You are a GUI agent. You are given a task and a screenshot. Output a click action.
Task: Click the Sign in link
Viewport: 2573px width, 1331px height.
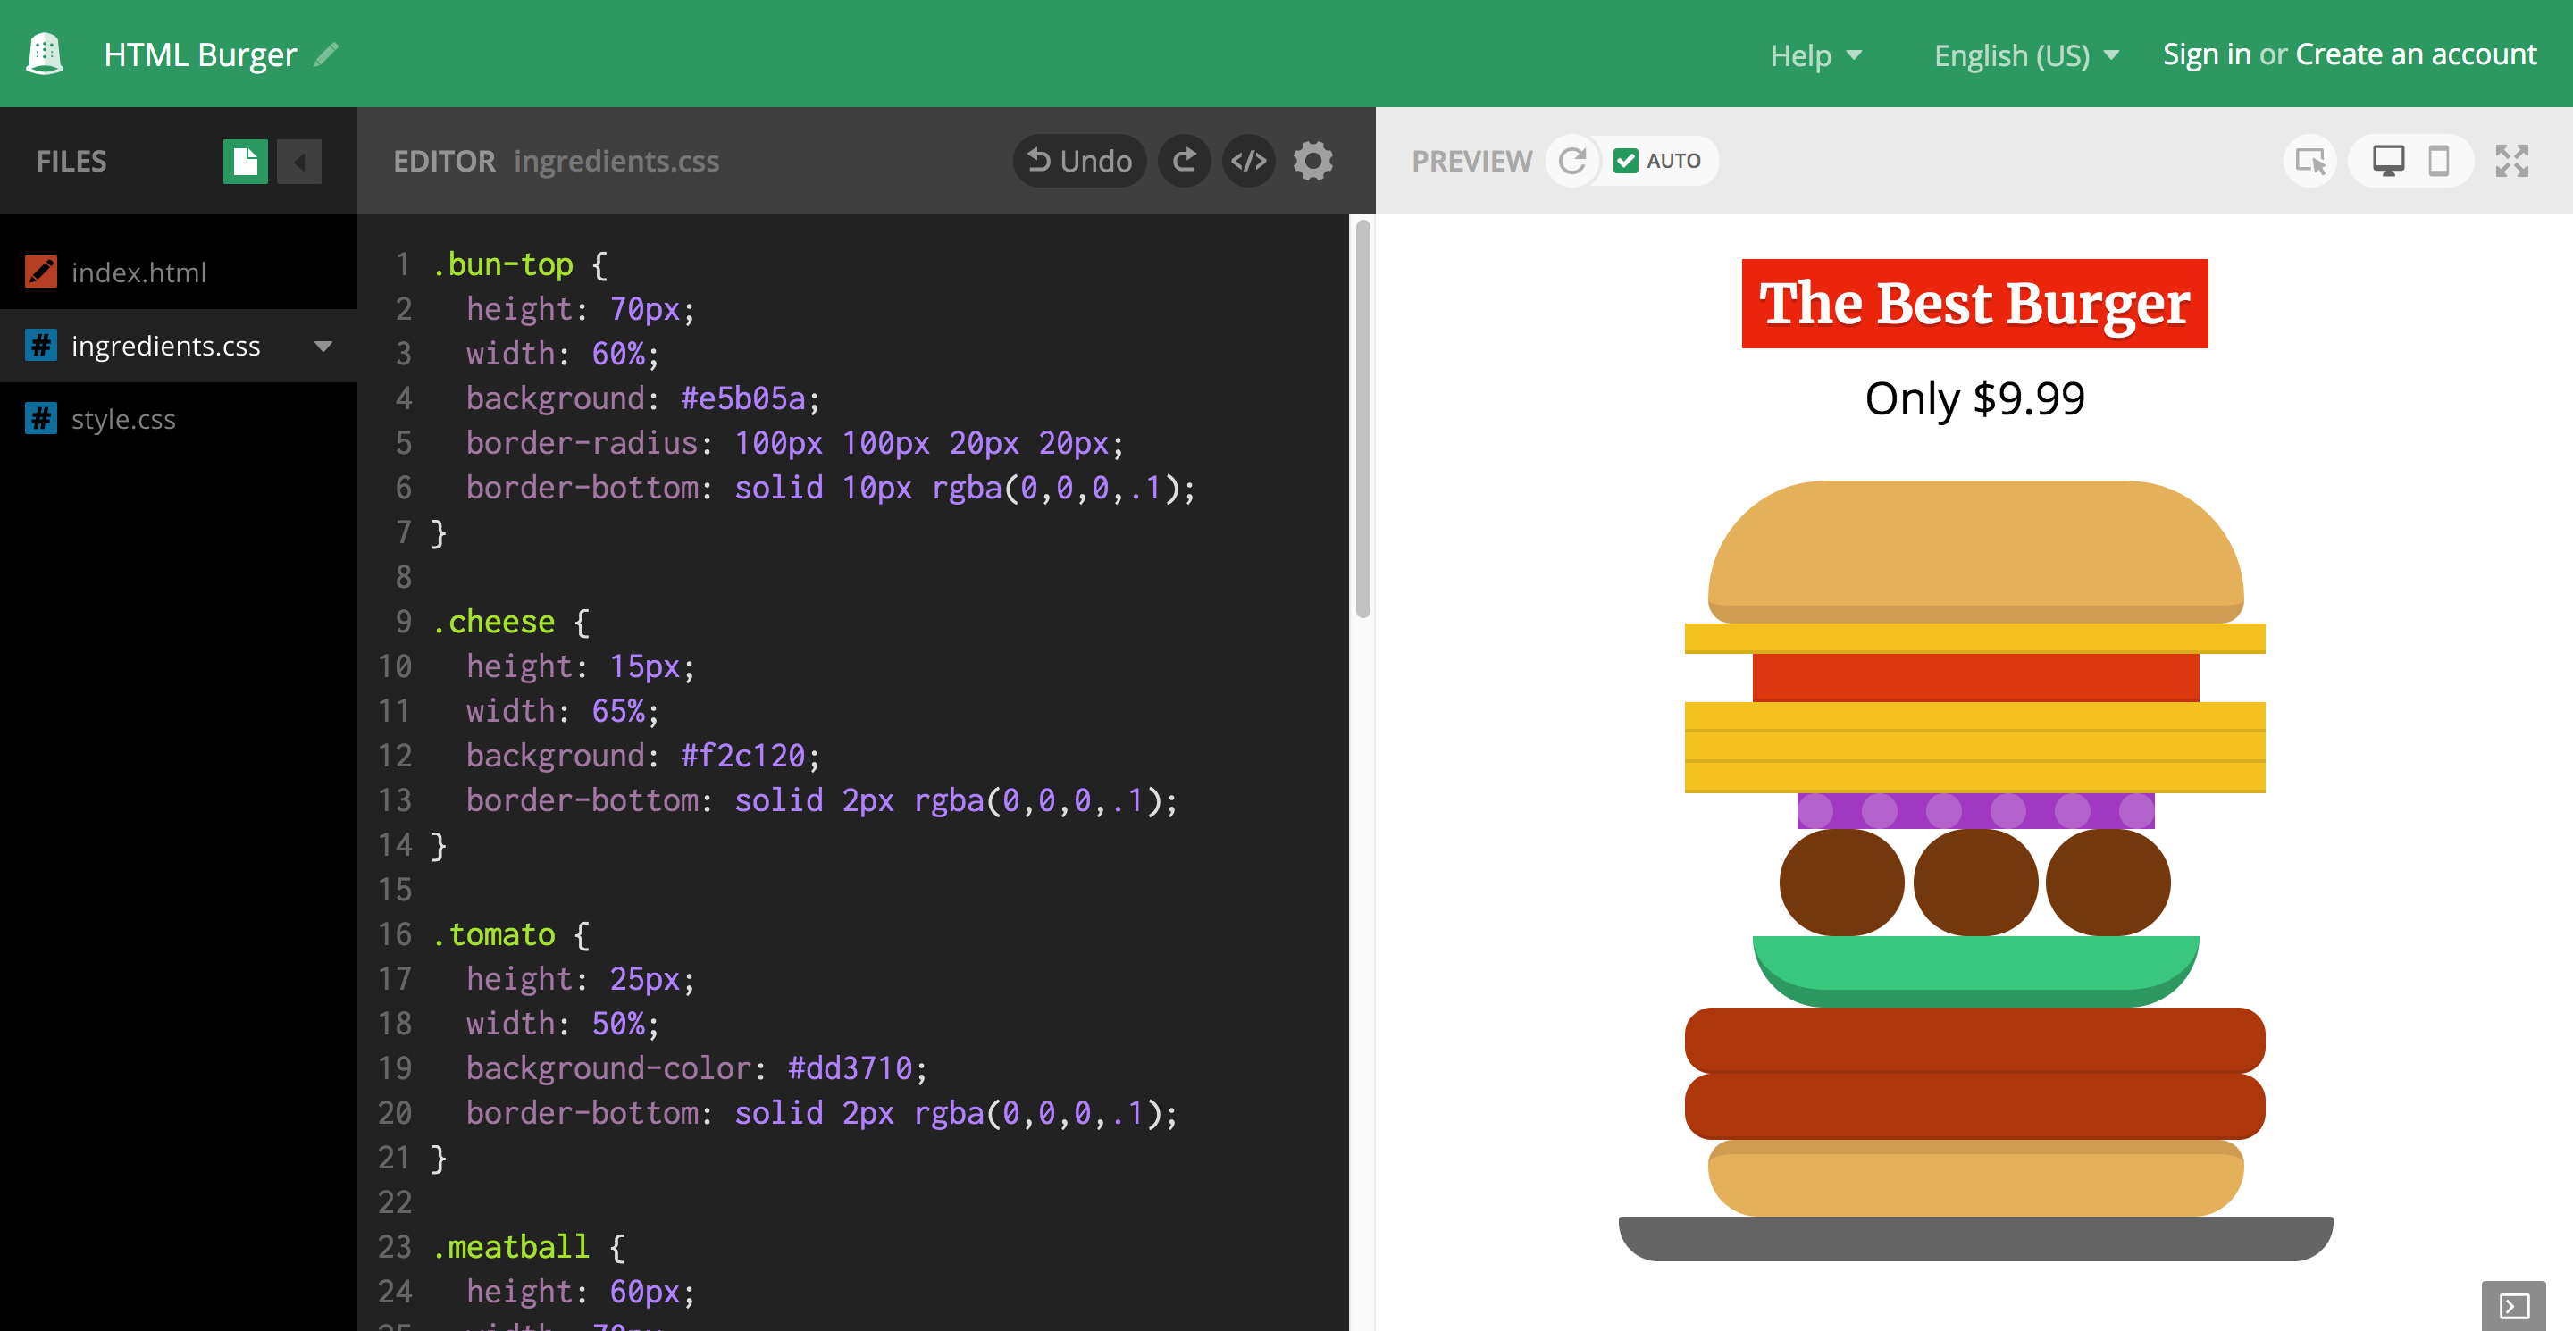2200,54
